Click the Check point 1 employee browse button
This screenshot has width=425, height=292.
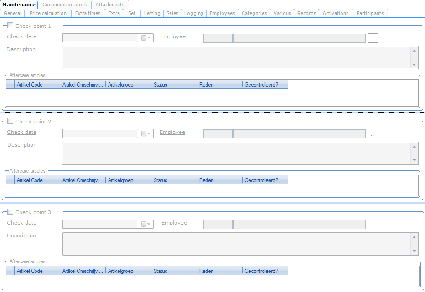click(373, 38)
